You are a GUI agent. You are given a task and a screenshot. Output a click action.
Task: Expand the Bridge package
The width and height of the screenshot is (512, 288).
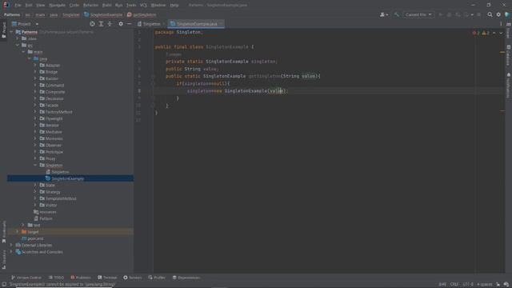(x=35, y=72)
